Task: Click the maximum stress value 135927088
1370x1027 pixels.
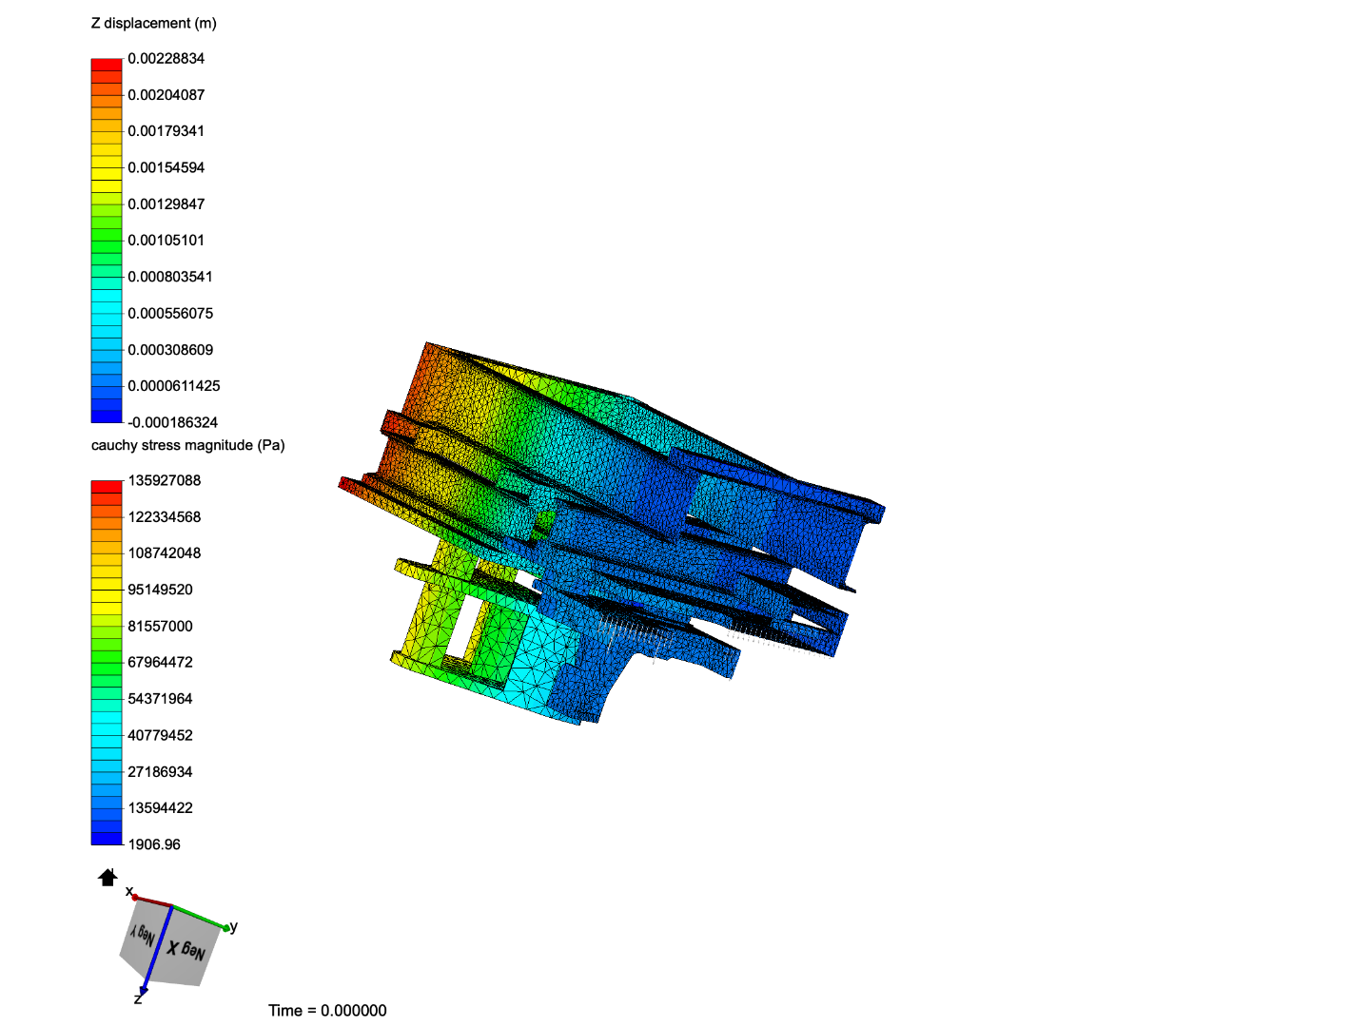Action: [165, 480]
